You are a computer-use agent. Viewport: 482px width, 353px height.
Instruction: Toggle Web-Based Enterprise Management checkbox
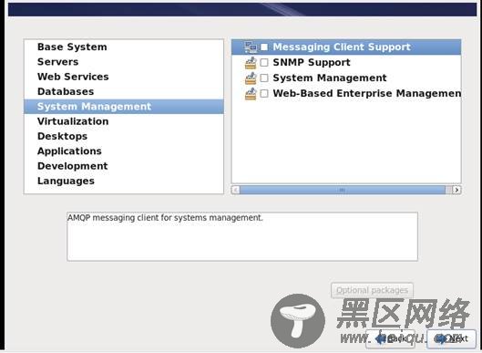tap(264, 94)
